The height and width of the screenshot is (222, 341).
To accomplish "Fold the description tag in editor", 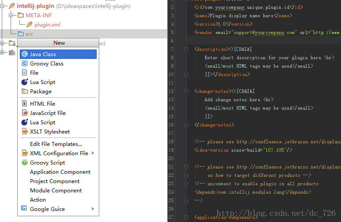I will pos(187,50).
